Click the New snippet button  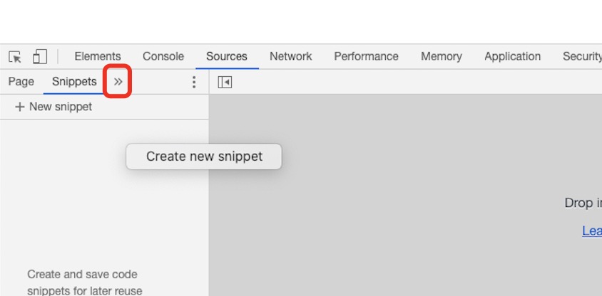pos(54,107)
